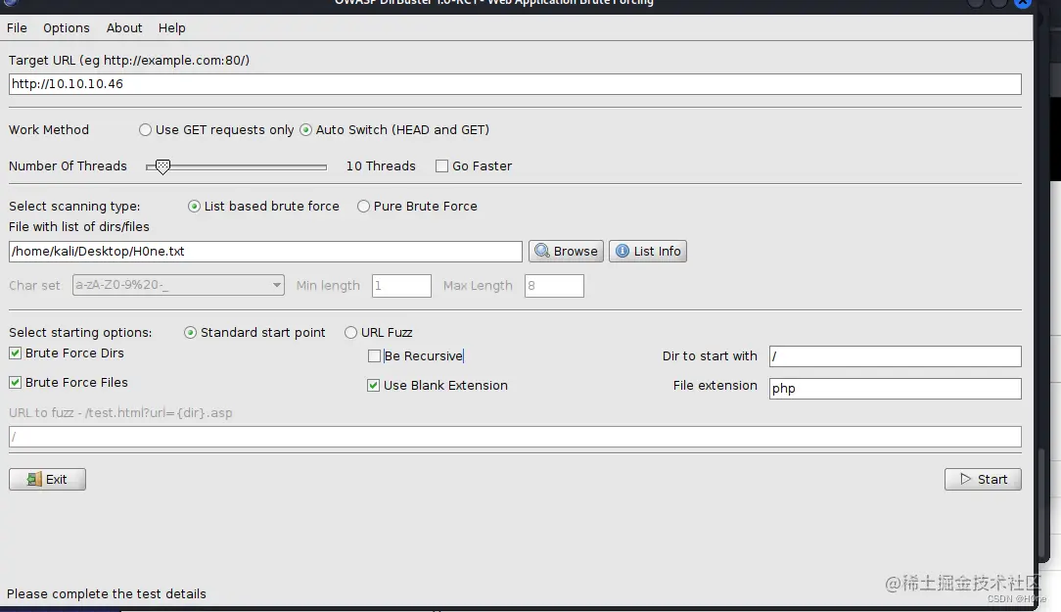The width and height of the screenshot is (1061, 612).
Task: Open the Options menu
Action: click(x=67, y=27)
